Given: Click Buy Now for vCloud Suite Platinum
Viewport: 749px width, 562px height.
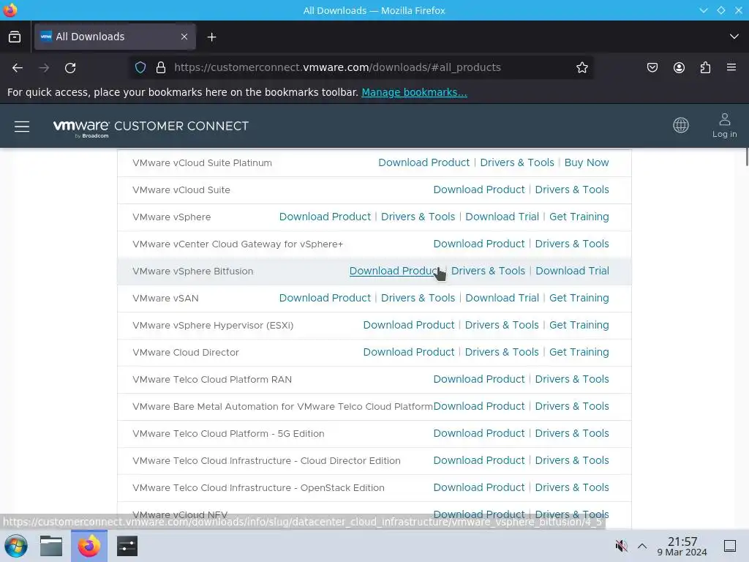Looking at the screenshot, I should [587, 162].
